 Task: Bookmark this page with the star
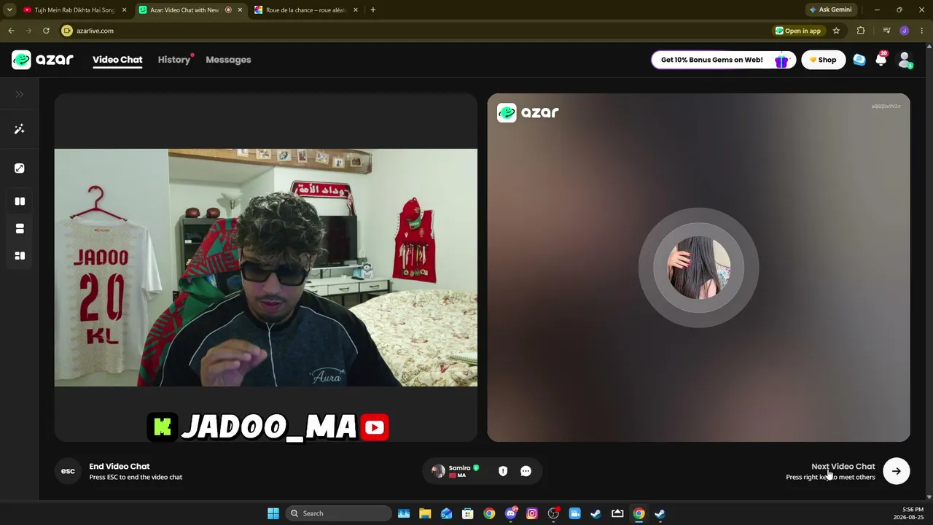pos(836,31)
